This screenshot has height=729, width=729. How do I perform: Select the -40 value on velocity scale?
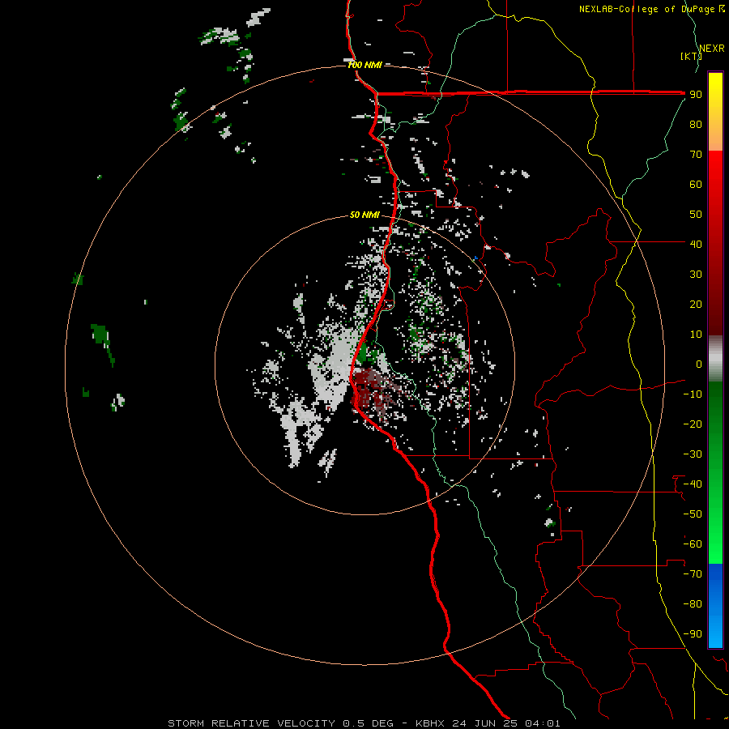[x=693, y=484]
